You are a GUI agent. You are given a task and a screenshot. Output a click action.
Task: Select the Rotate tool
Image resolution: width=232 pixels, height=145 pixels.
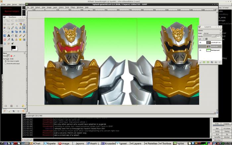click(x=13, y=32)
